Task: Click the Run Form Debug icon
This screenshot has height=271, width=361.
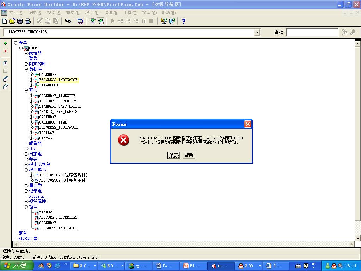Action: (101, 21)
